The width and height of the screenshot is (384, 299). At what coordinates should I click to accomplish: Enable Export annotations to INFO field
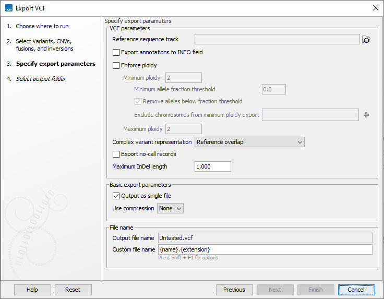point(116,53)
